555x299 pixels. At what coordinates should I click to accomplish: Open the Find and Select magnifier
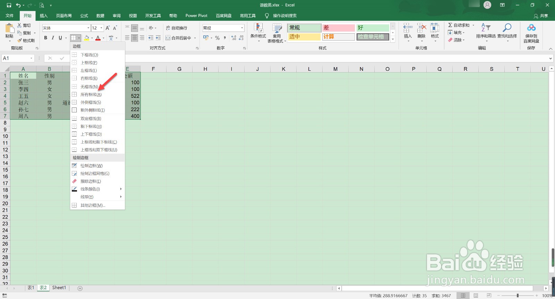(x=507, y=28)
